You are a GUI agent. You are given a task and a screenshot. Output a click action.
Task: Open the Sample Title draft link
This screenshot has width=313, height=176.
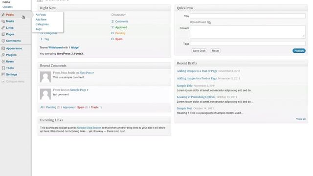click(x=185, y=86)
